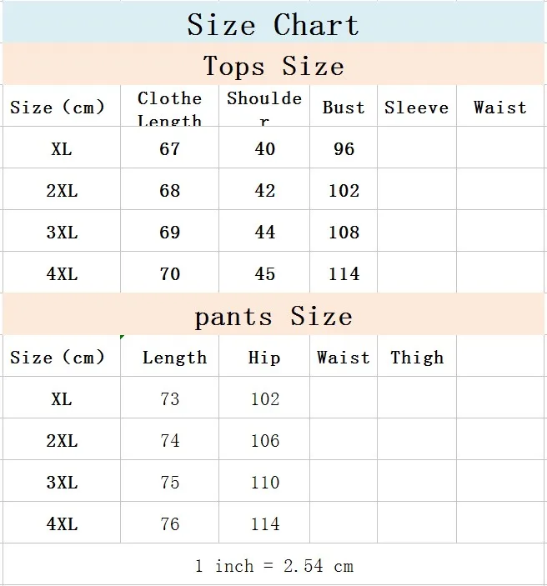
Task: Select the tops XL size cell
Action: point(62,148)
